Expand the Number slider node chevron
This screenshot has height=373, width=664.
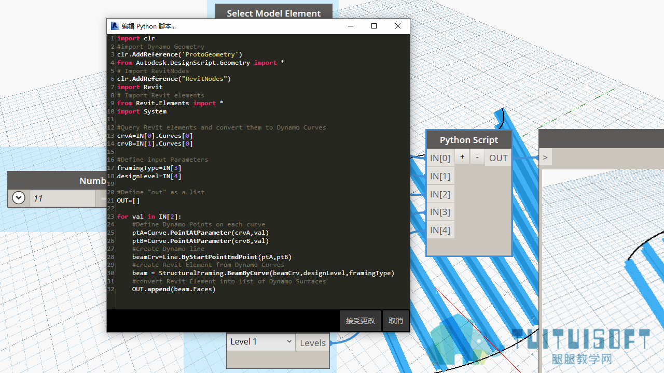[x=19, y=198]
